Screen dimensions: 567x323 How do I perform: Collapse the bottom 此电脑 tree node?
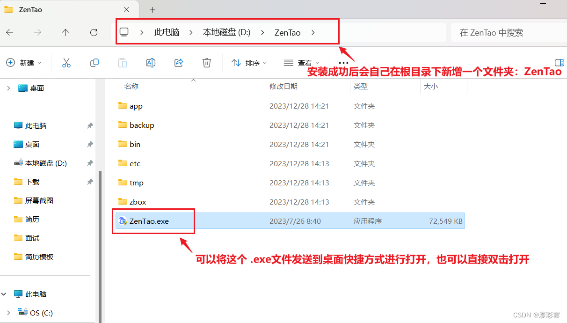pos(4,294)
